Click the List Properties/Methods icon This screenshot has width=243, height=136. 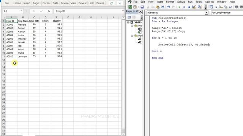211,7
